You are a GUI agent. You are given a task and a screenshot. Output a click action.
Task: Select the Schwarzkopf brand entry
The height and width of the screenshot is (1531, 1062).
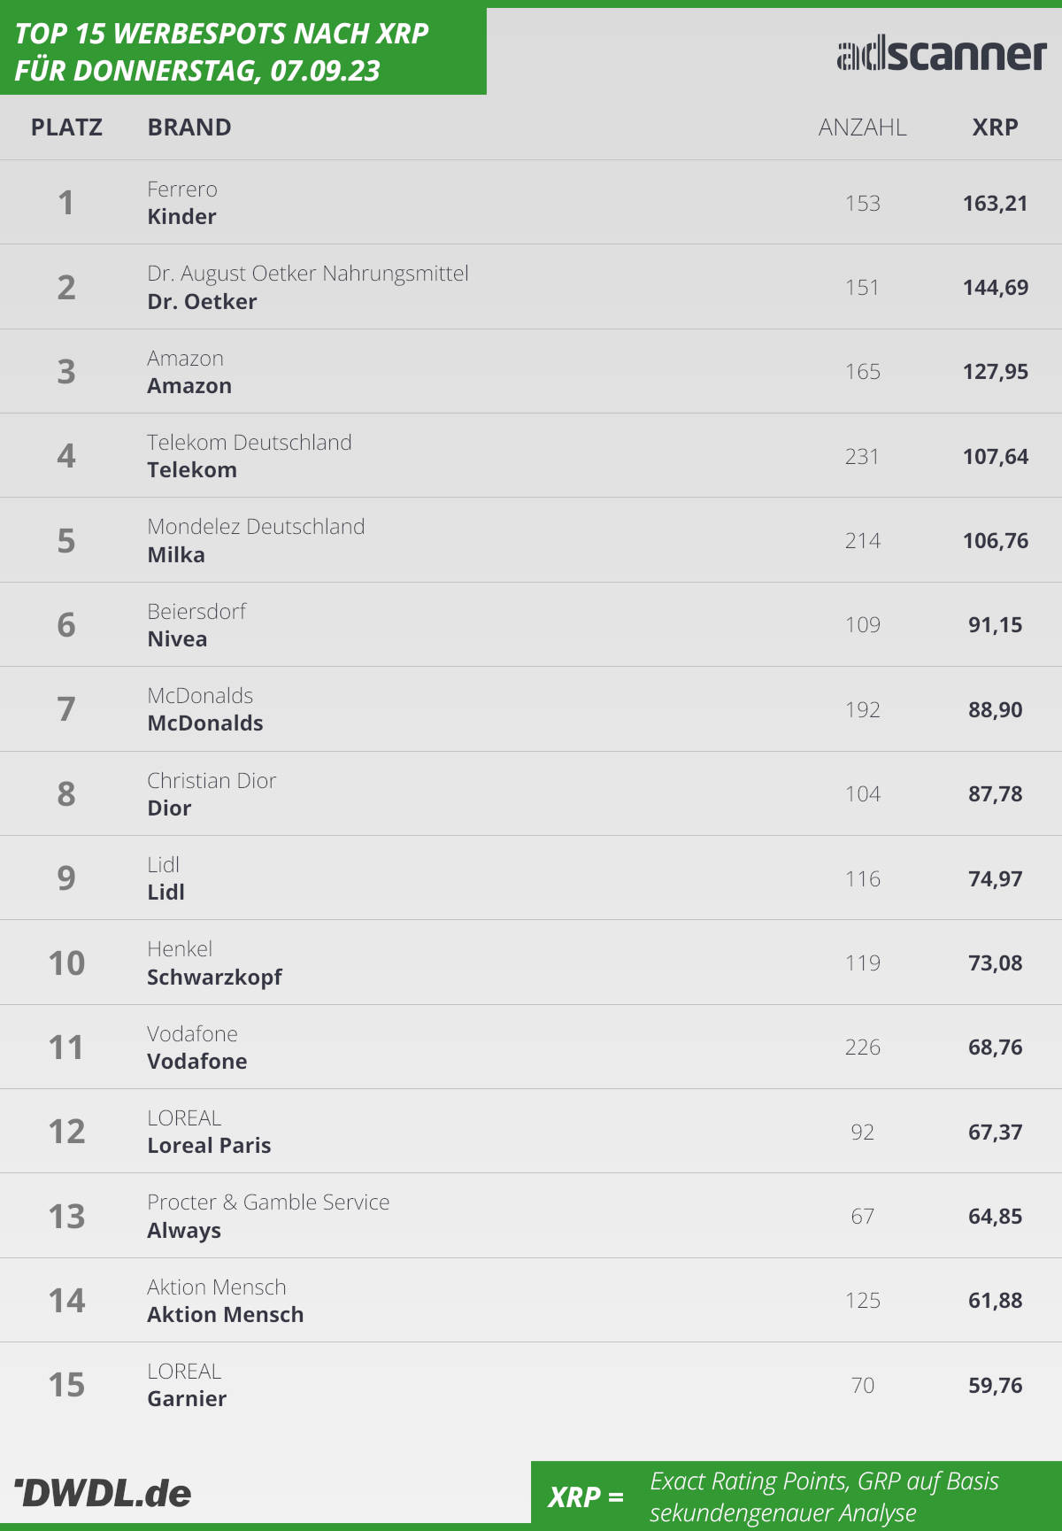pos(214,977)
